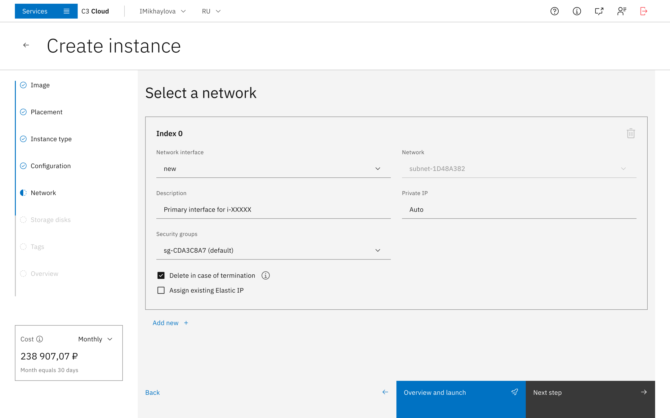670x418 pixels.
Task: Click the Cost info icon
Action: [40, 339]
